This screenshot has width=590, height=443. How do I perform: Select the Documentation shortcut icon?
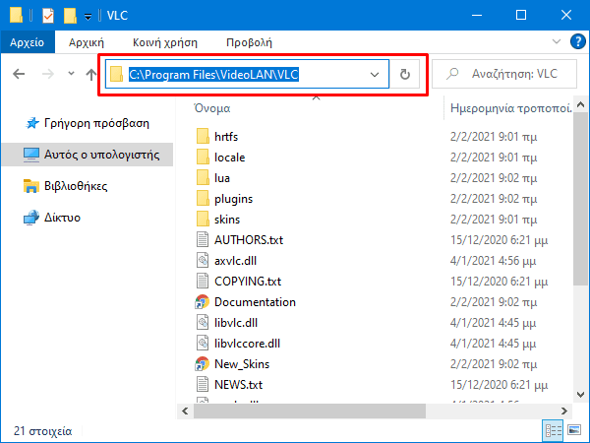[x=202, y=302]
